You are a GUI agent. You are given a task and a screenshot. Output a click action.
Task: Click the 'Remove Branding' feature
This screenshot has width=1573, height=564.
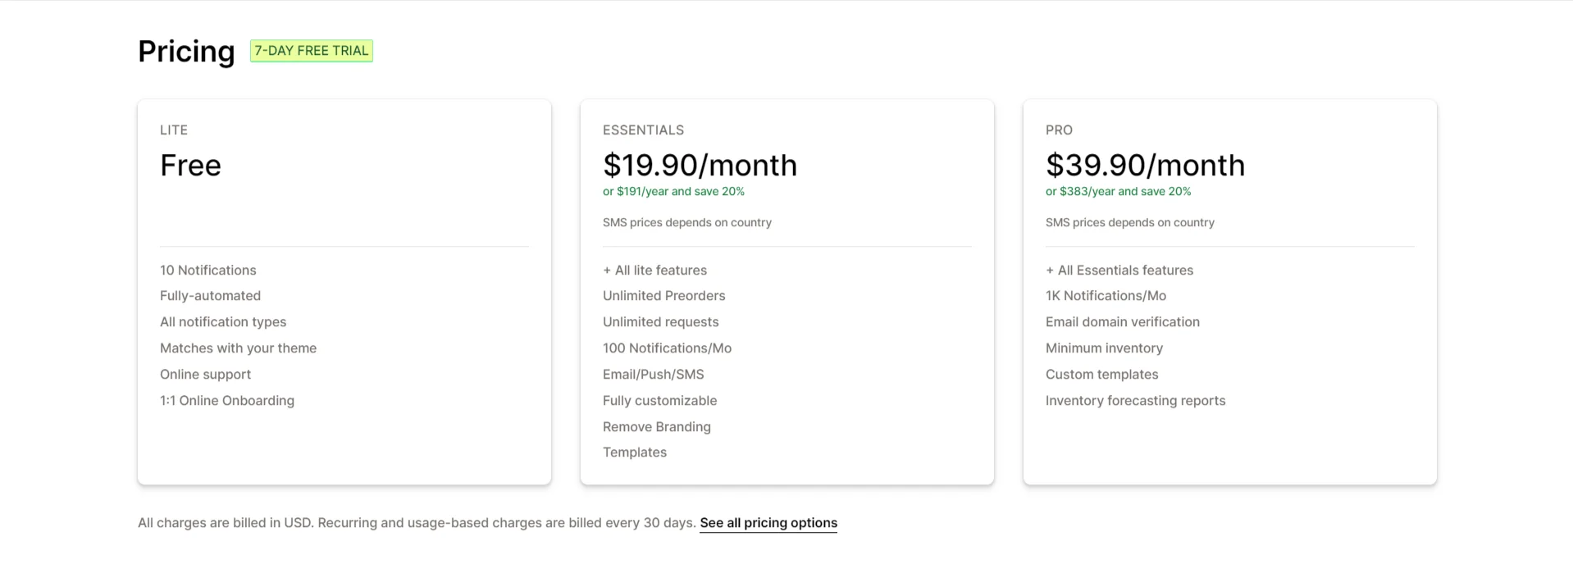pyautogui.click(x=657, y=427)
